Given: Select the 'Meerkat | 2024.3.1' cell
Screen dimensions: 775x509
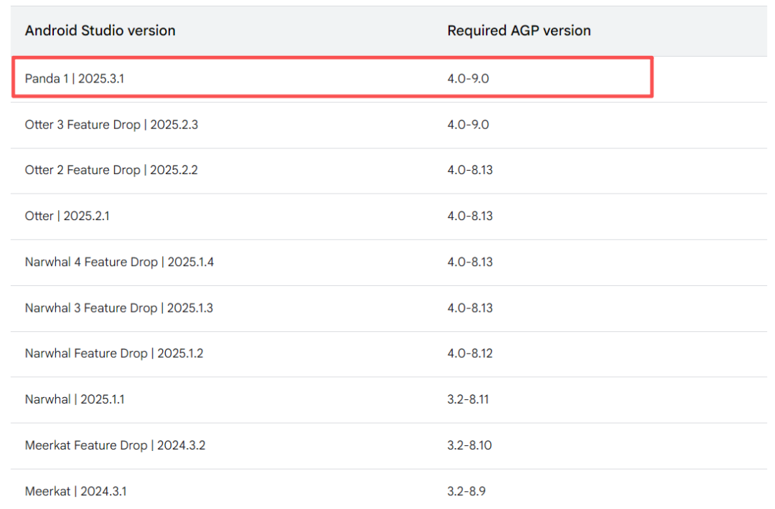Looking at the screenshot, I should click(x=76, y=491).
